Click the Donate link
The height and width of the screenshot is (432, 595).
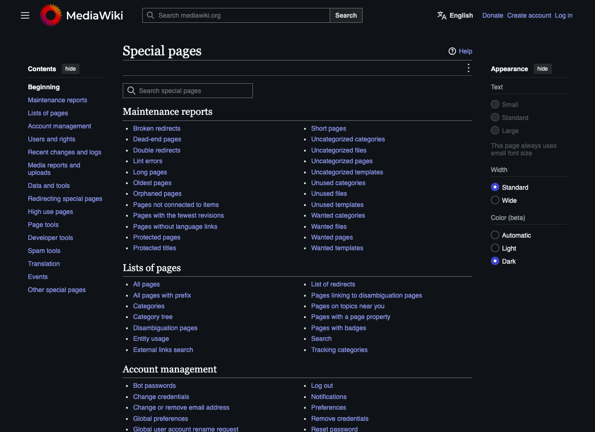pyautogui.click(x=493, y=15)
